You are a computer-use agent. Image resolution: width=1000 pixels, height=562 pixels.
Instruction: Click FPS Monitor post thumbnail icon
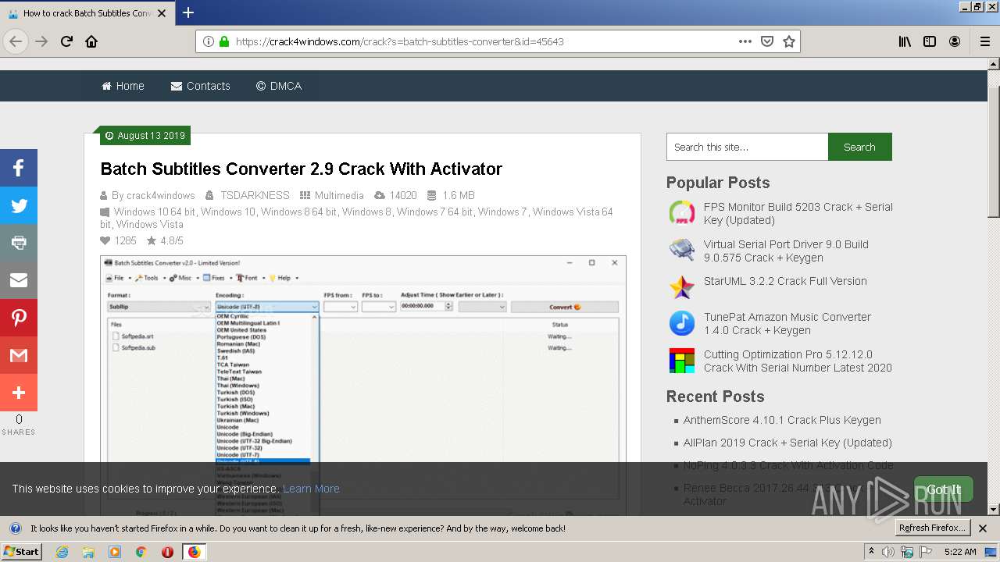[x=682, y=213]
